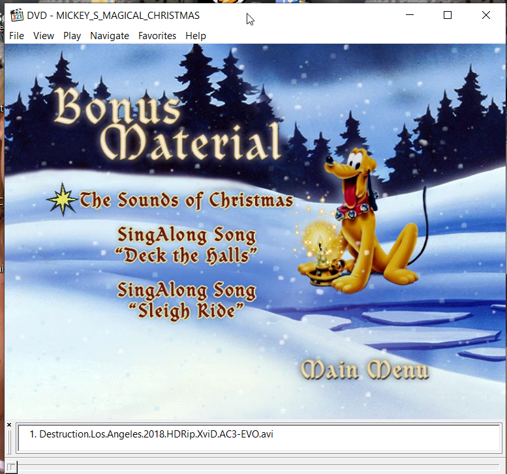This screenshot has height=474, width=507.
Task: Open the Favorites menu
Action: click(157, 36)
